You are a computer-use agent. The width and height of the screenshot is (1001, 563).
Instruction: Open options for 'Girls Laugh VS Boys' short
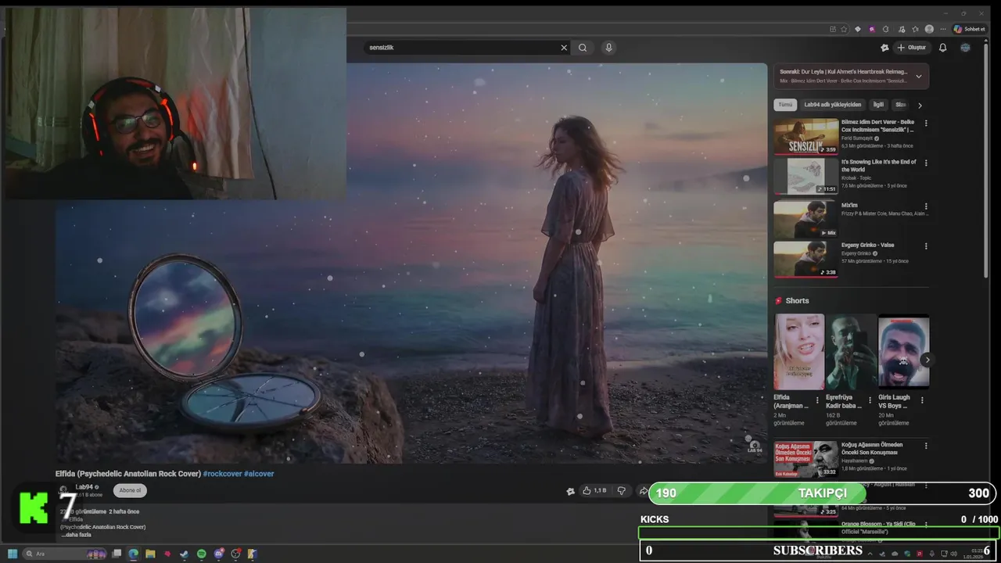coord(921,400)
